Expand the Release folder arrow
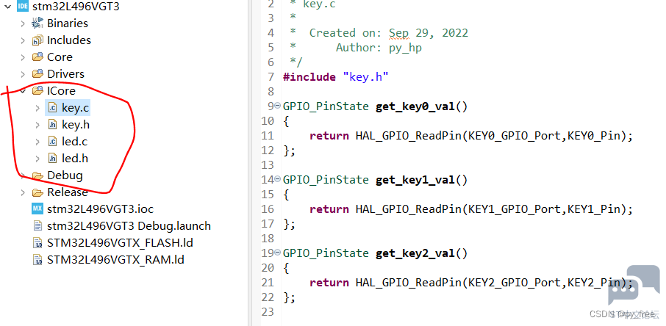Viewport: 666px width, 326px height. point(23,192)
